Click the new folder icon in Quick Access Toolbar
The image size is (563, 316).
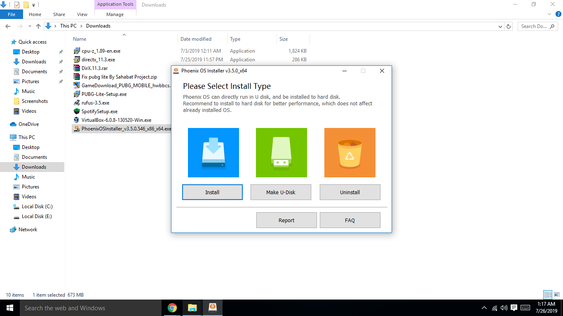[x=26, y=5]
